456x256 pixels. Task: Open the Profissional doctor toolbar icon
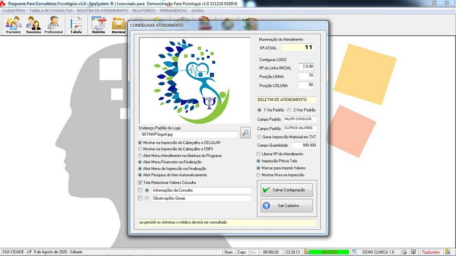54,25
